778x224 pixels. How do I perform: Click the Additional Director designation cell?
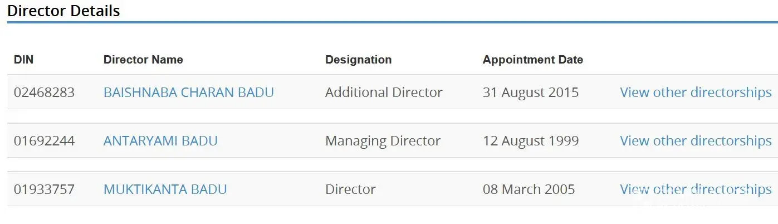tap(384, 92)
